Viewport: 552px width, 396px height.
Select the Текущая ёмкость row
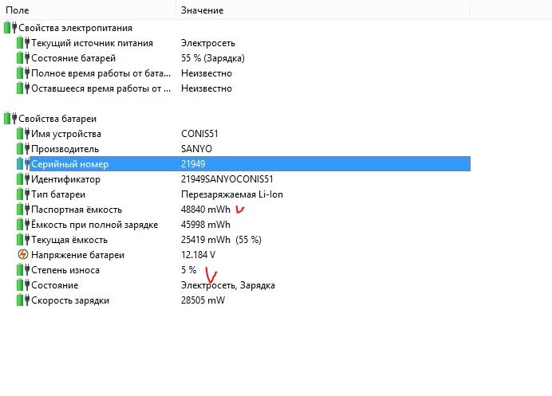pyautogui.click(x=69, y=240)
